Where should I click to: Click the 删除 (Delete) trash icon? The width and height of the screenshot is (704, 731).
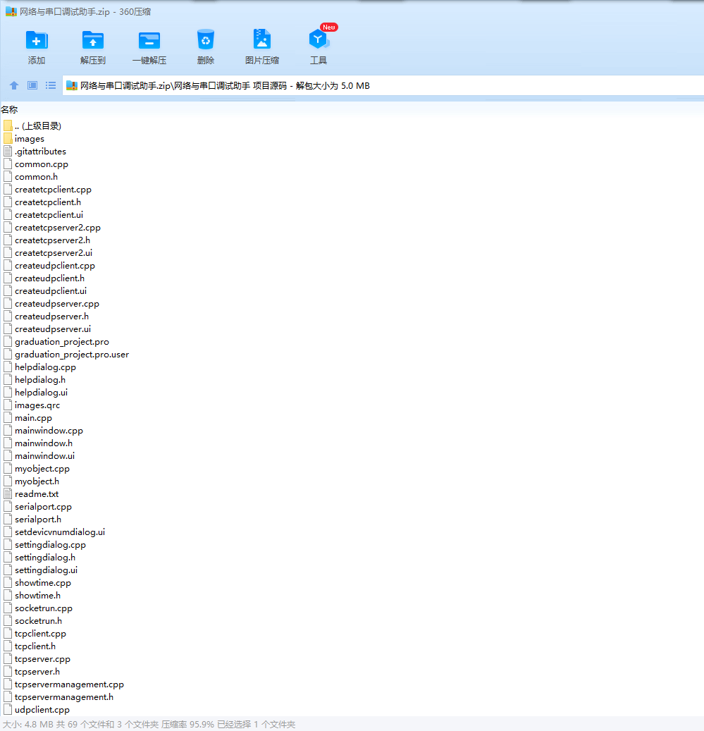point(206,39)
